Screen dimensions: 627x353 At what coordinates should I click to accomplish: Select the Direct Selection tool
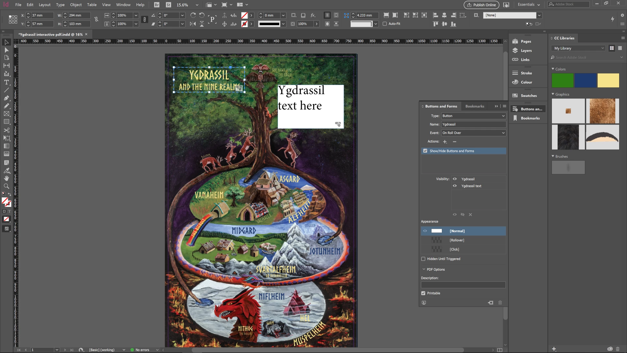6,50
